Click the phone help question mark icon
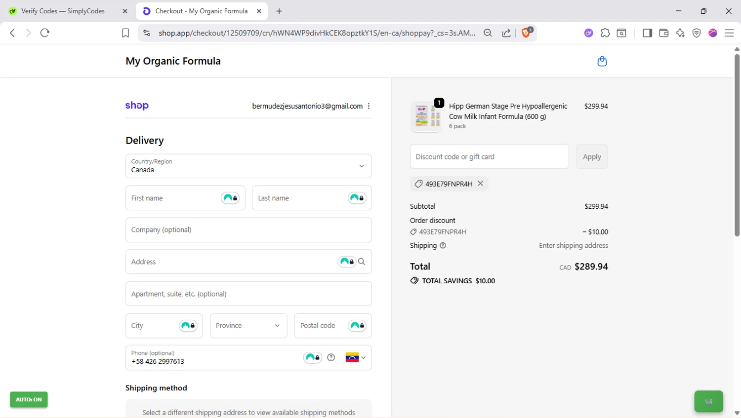This screenshot has width=741, height=418. [331, 357]
